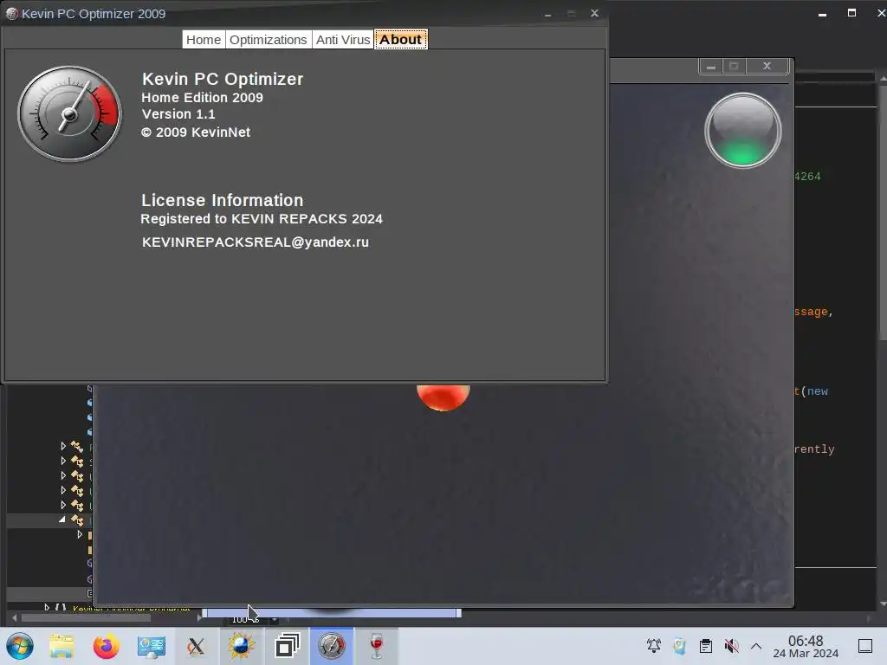887x665 pixels.
Task: Click the 100 % zoom field
Action: point(245,620)
